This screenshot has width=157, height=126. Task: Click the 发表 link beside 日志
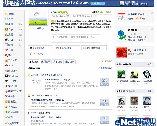pos(20,30)
